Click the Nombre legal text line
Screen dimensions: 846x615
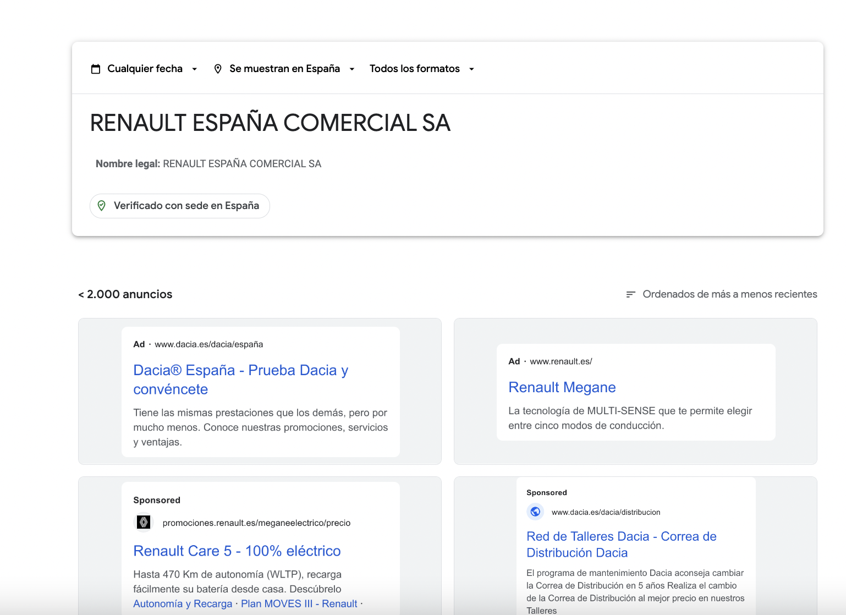click(x=208, y=164)
